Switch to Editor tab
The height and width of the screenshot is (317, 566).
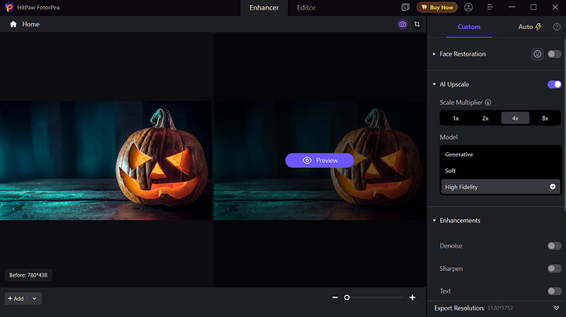(306, 8)
